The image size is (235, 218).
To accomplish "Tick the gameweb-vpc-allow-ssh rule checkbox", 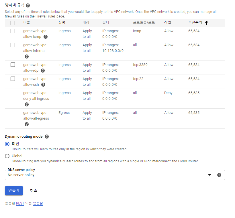I will click(13, 79).
